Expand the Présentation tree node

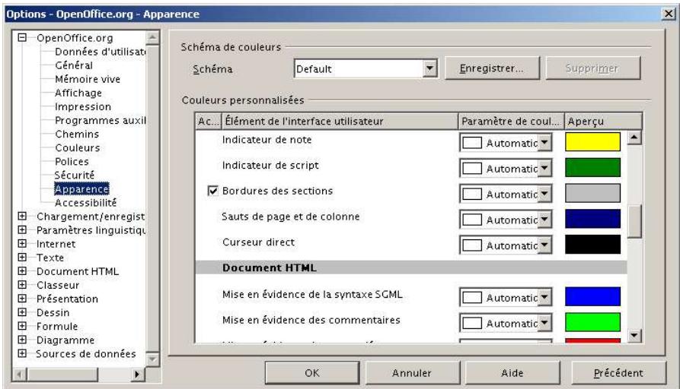point(22,299)
